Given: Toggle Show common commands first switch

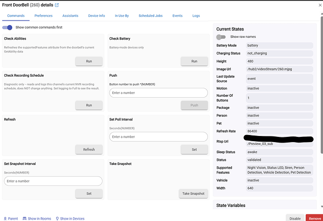Looking at the screenshot, I should click(7, 28).
